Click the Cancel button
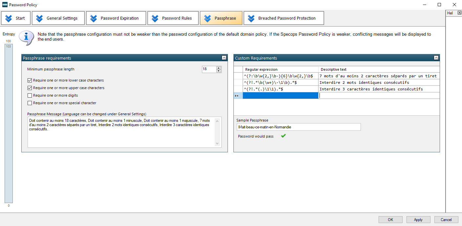 click(x=446, y=220)
